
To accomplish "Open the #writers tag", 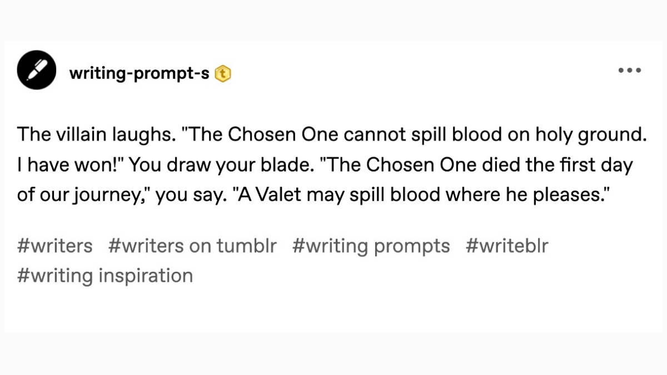I will click(x=55, y=246).
